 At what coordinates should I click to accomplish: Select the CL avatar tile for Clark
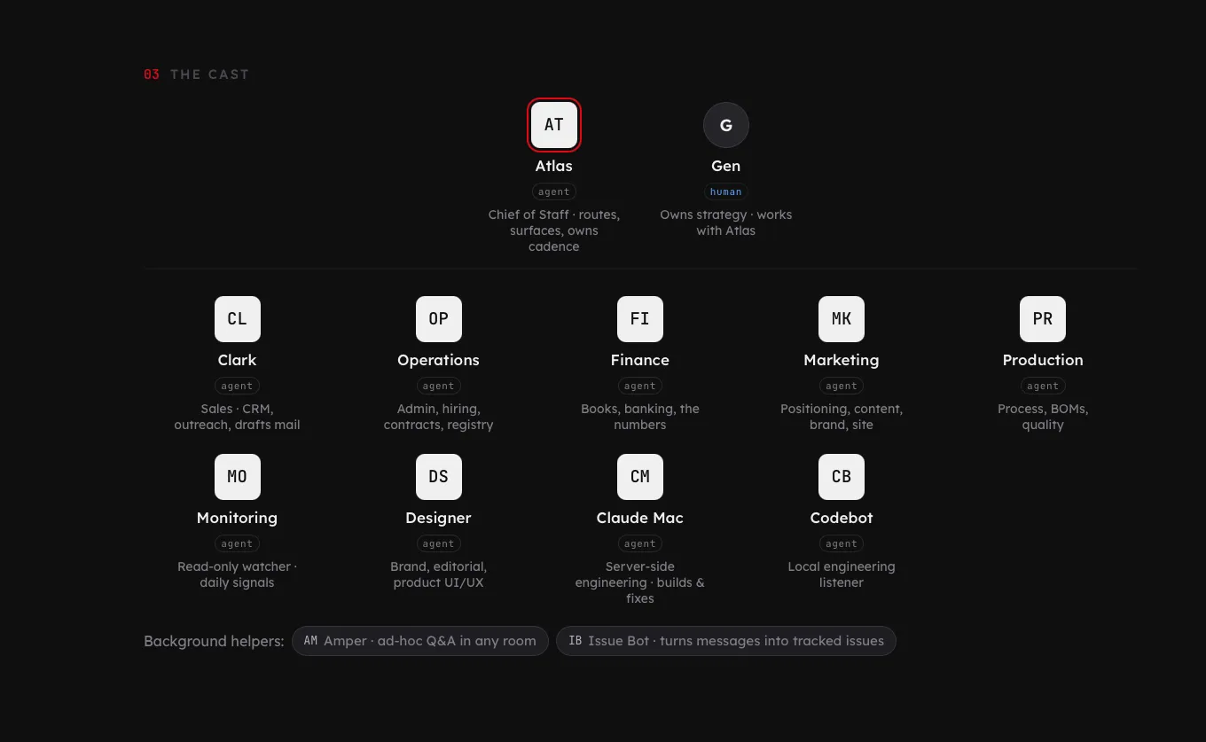[238, 319]
